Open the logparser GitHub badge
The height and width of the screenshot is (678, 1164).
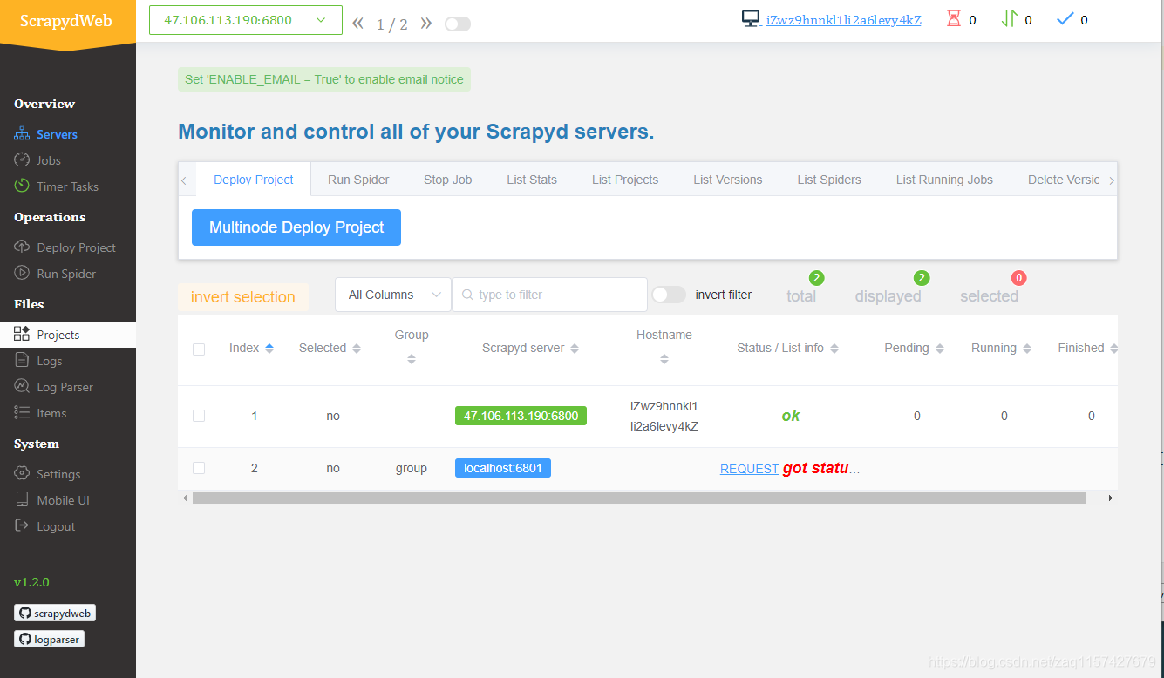(49, 639)
